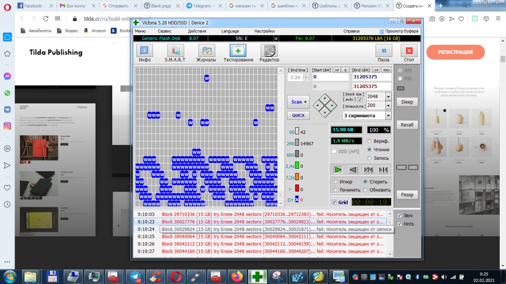
Task: Expand the block size 2048 dropdown
Action: pos(388,96)
